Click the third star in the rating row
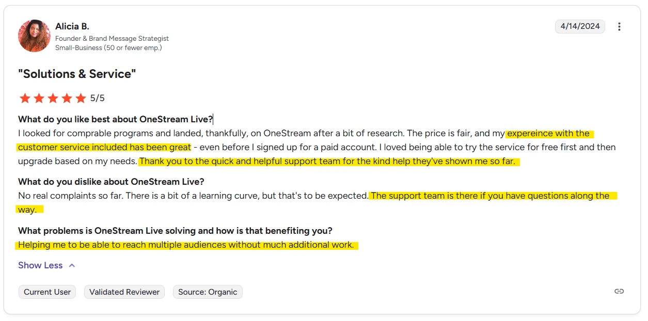 tap(53, 98)
